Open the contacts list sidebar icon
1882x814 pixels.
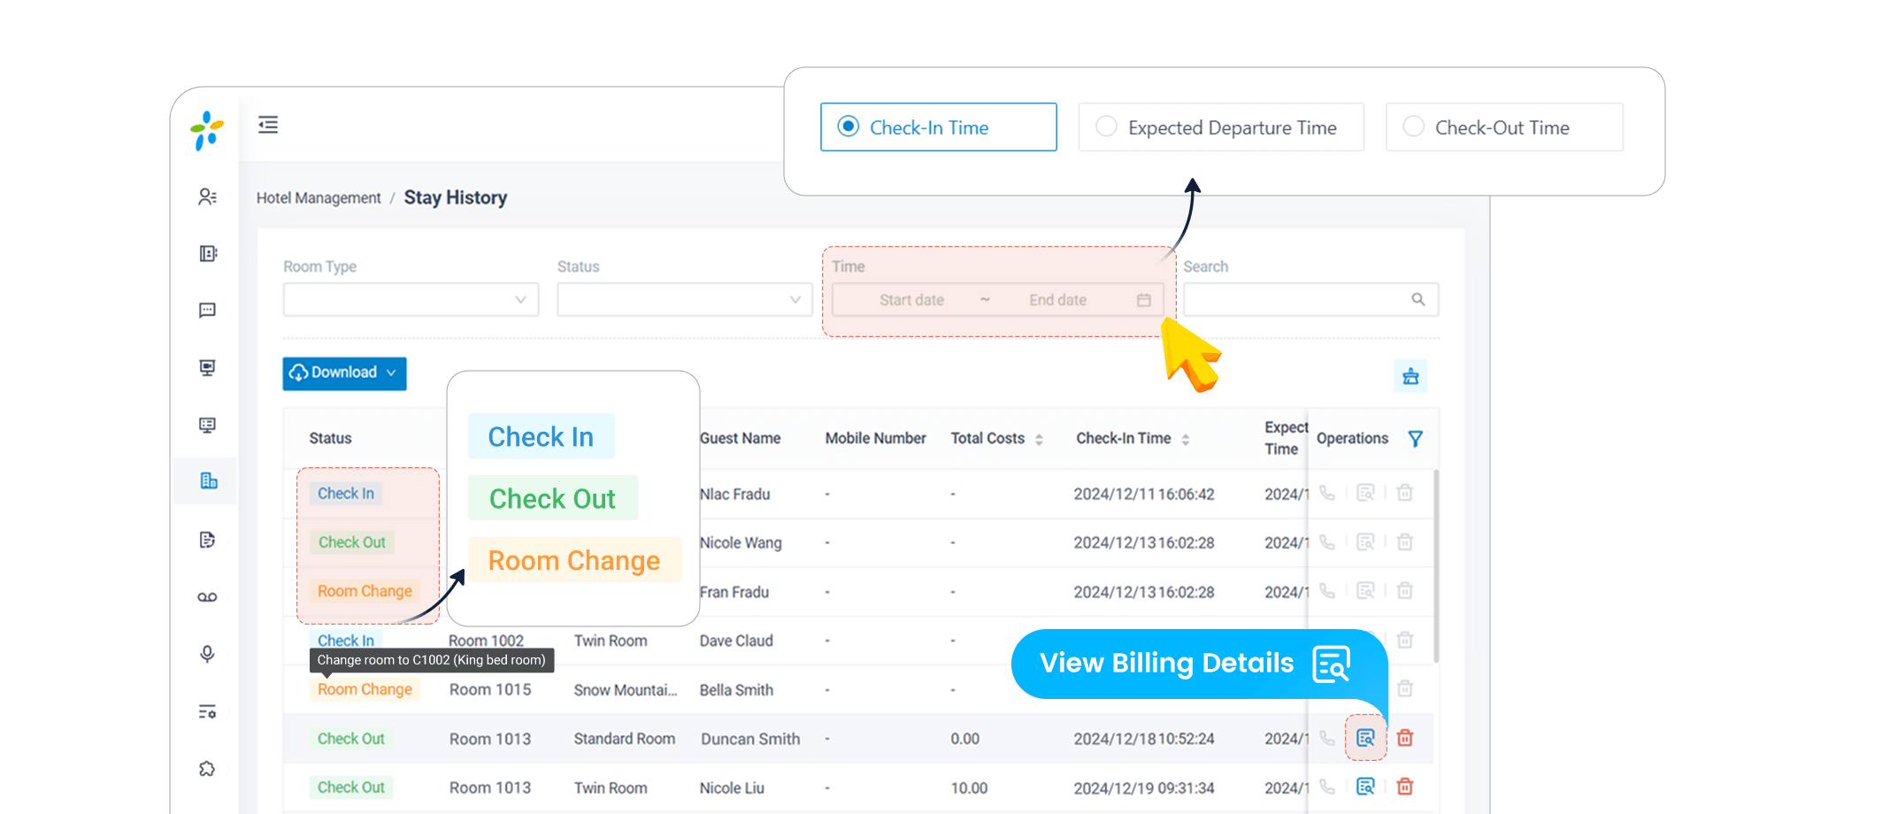tap(208, 196)
